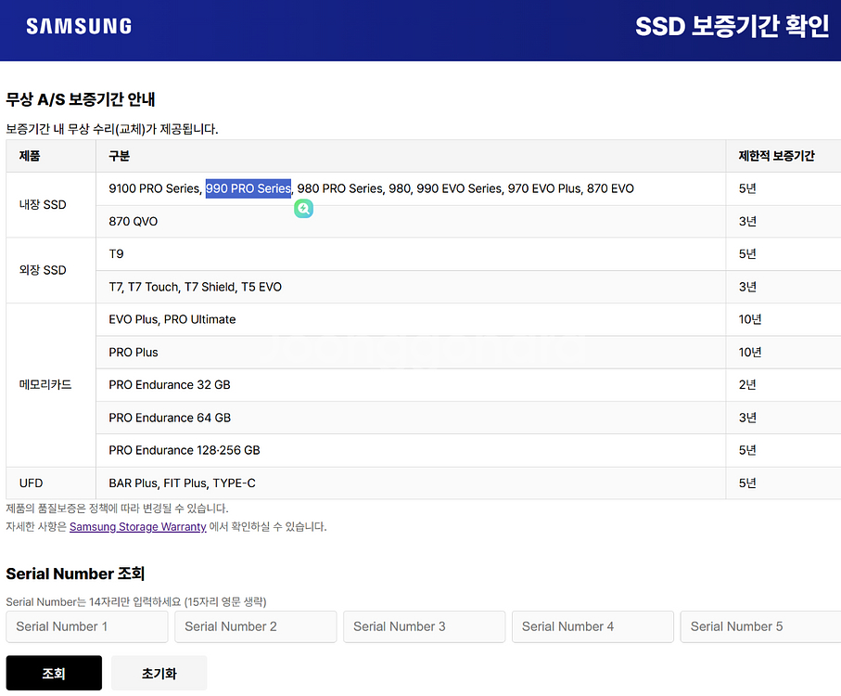The height and width of the screenshot is (696, 841).
Task: Click the Serial Number 4 input field
Action: [x=593, y=626]
